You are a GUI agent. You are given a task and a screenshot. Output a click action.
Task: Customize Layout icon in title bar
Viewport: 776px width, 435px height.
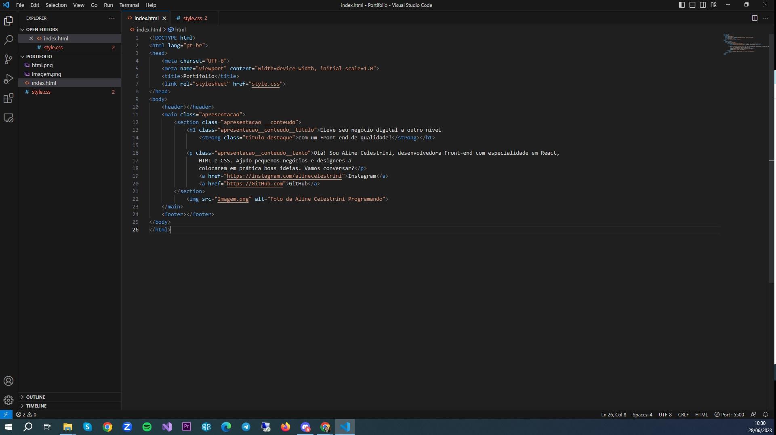click(714, 5)
